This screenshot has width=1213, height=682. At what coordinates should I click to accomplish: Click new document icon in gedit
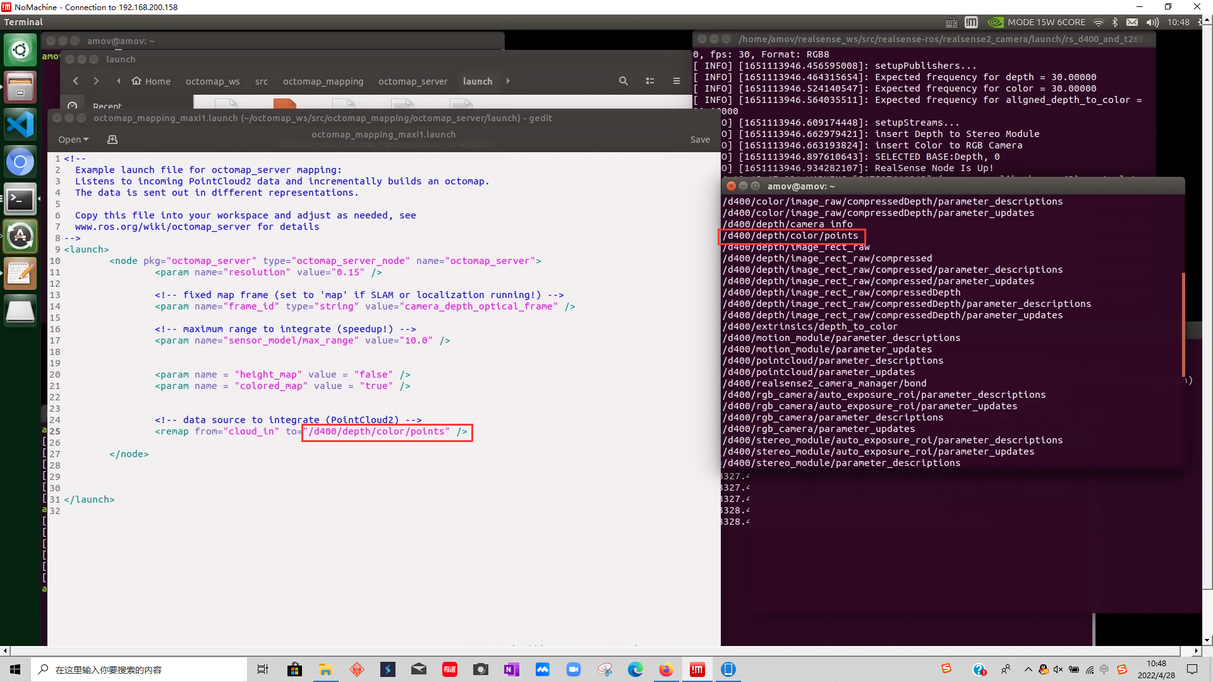(112, 140)
